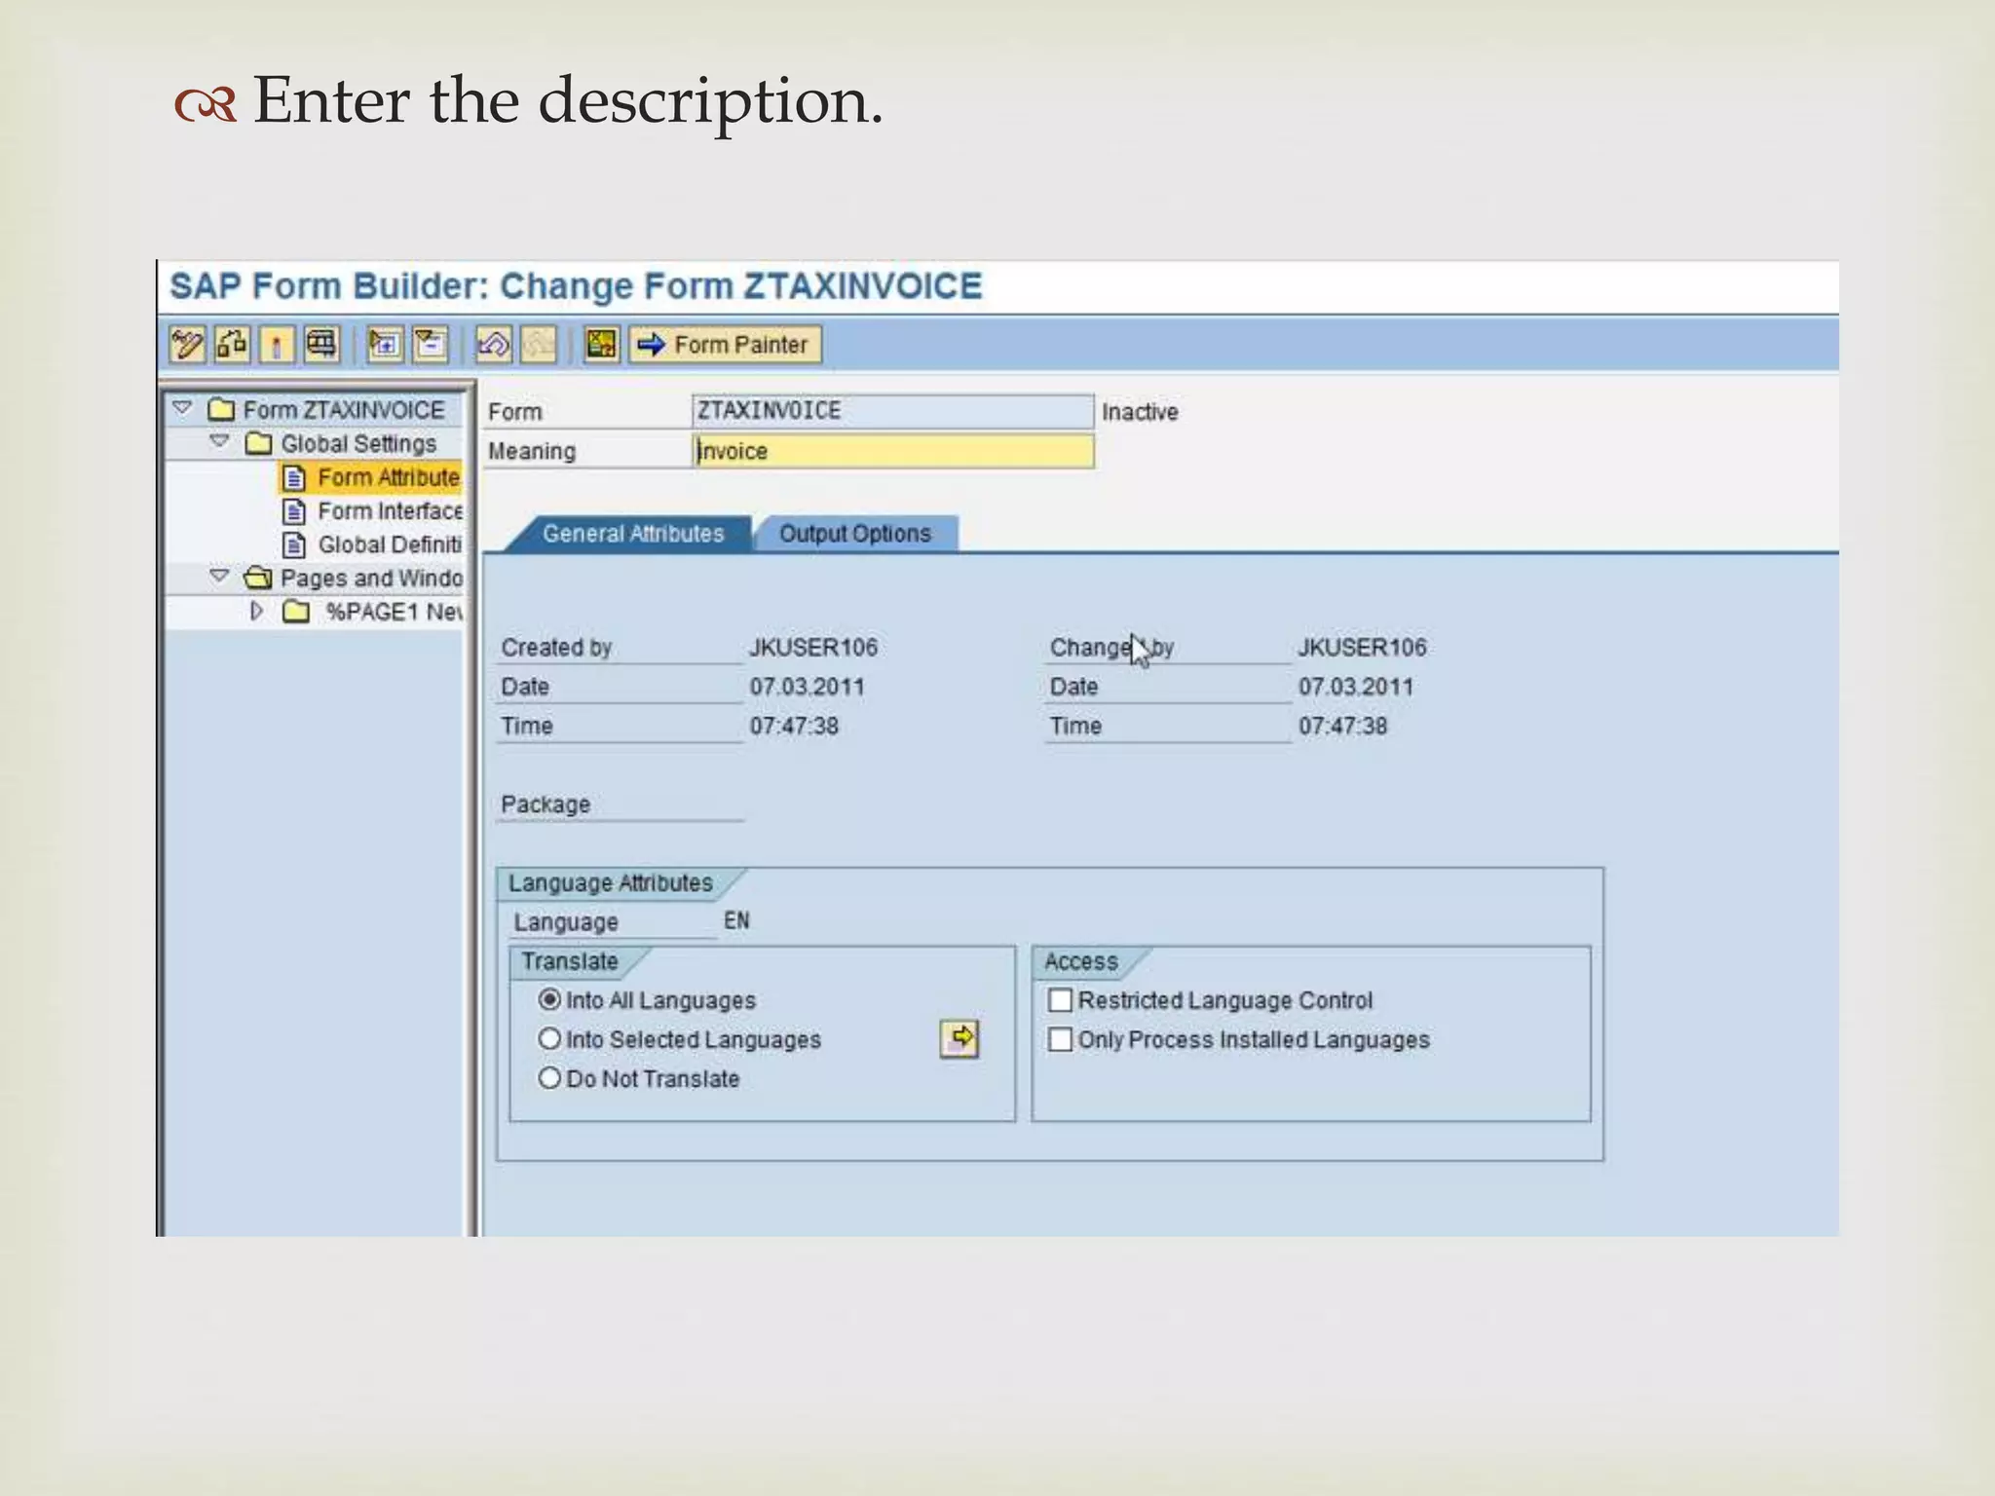
Task: Click the language selection arrow button
Action: (960, 1038)
